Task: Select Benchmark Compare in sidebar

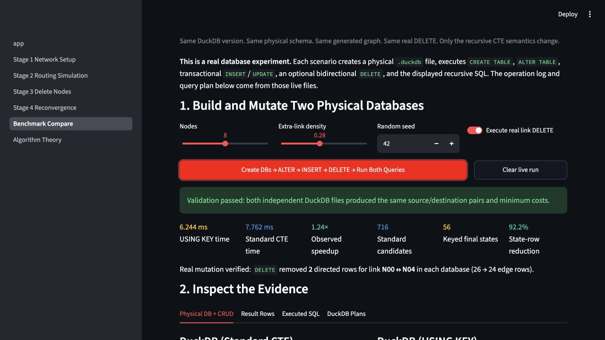Action: (71, 124)
